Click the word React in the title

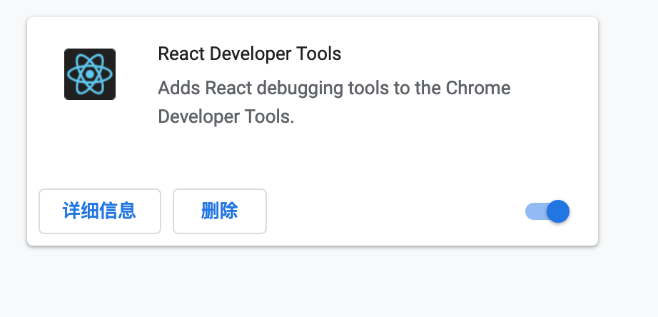tap(177, 54)
